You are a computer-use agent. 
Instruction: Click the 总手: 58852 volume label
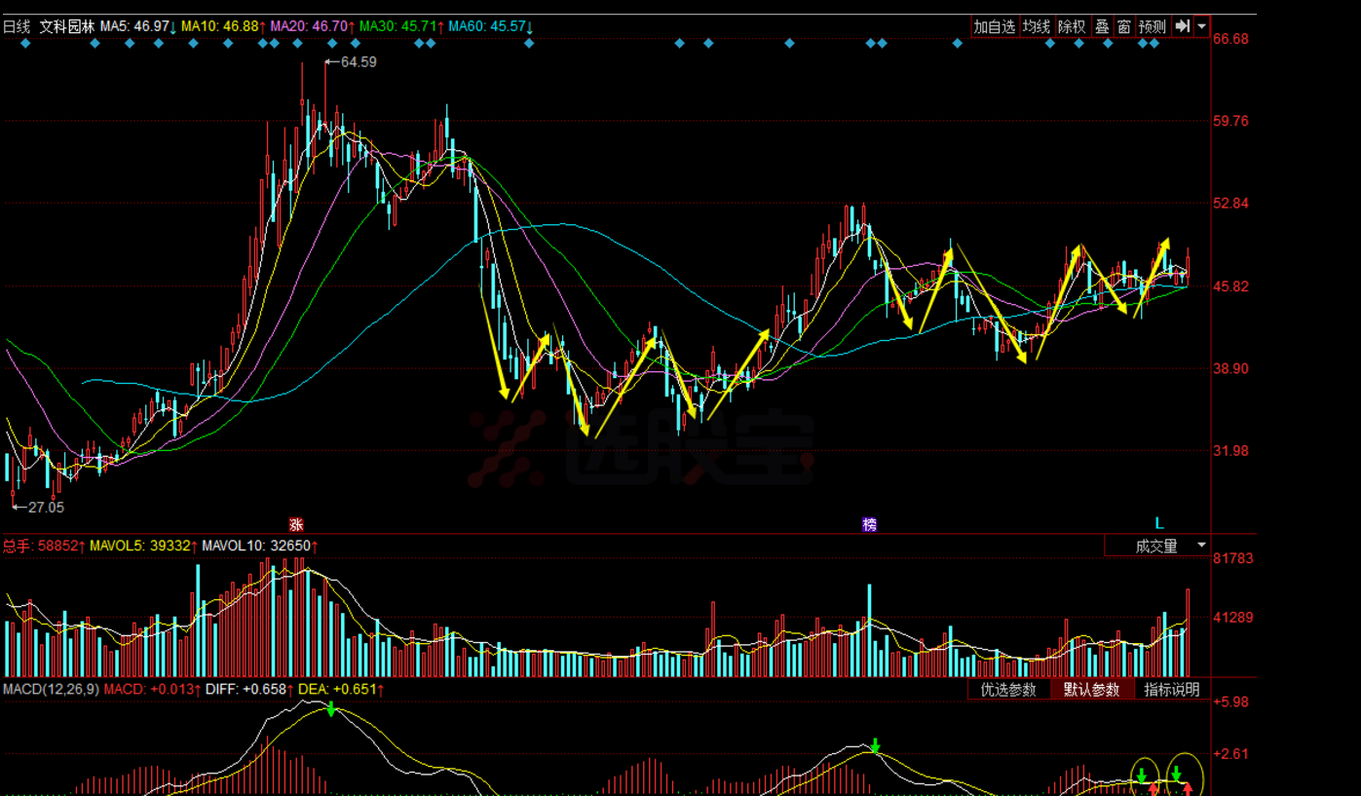point(43,546)
